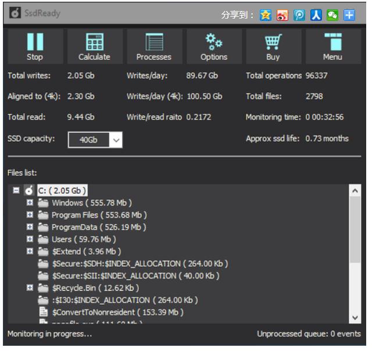Click the Write/read ratio value 0.2172

199,117
